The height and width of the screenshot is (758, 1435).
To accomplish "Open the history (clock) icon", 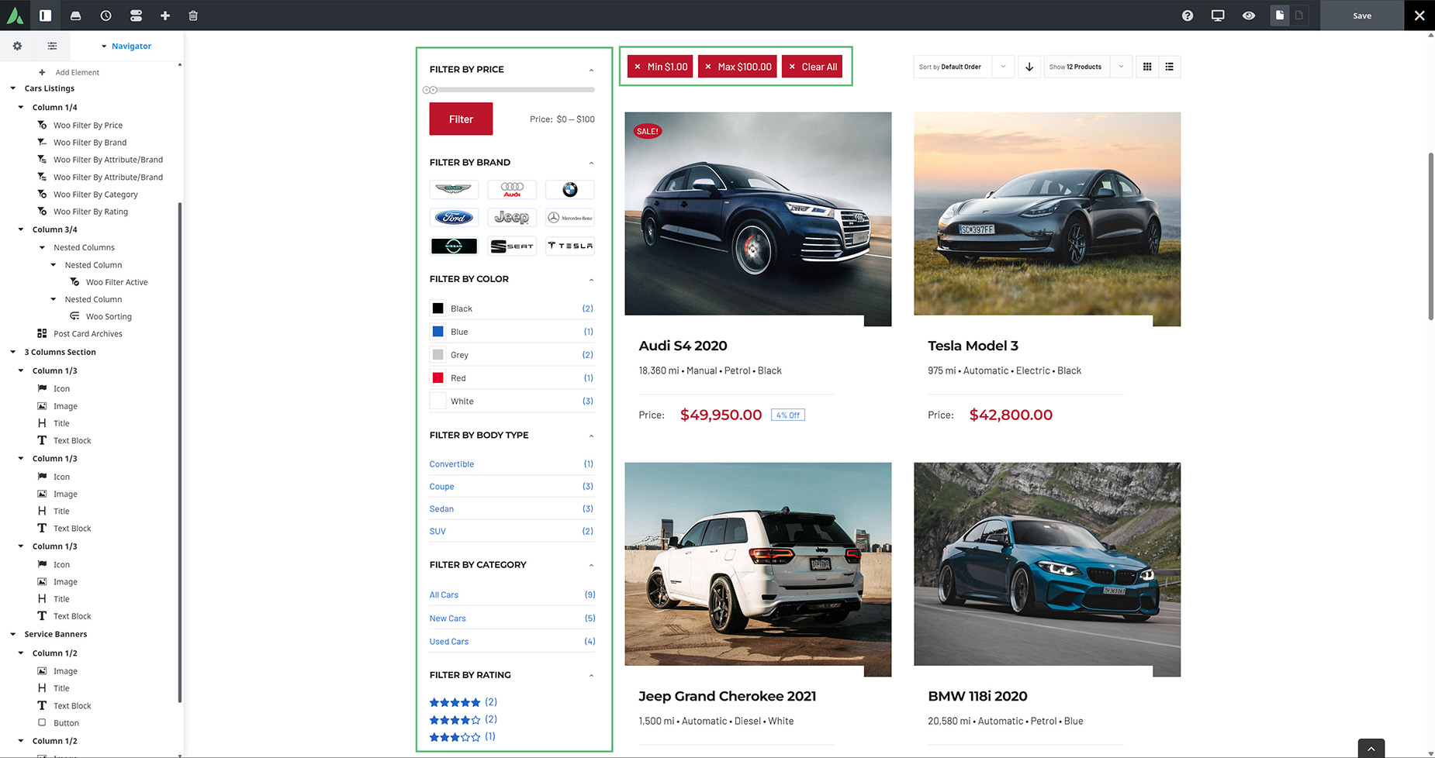I will (105, 16).
